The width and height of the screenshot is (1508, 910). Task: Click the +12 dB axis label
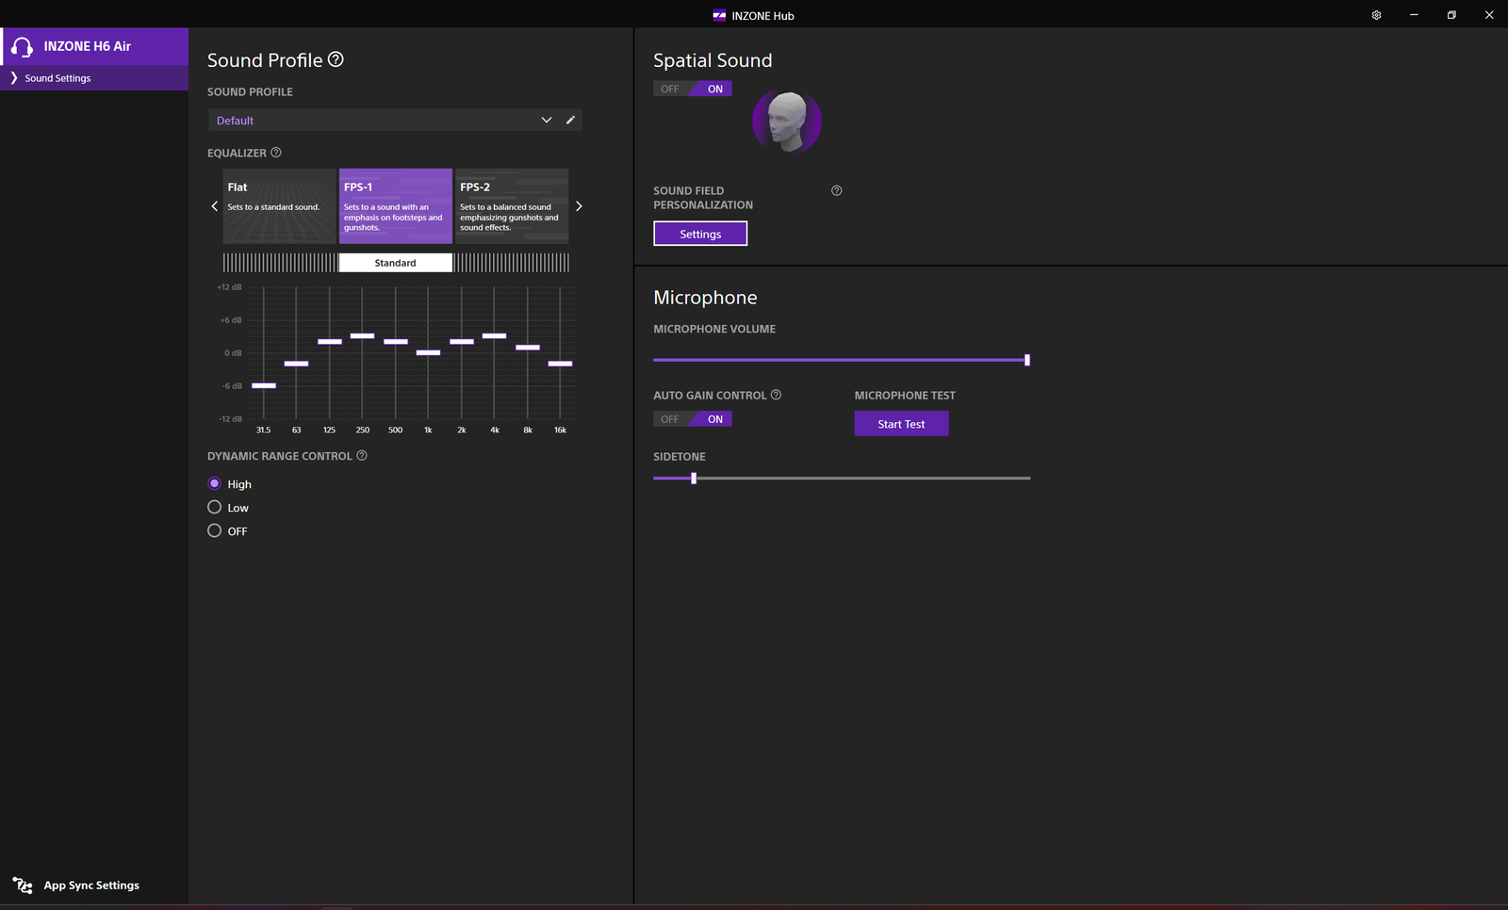230,287
